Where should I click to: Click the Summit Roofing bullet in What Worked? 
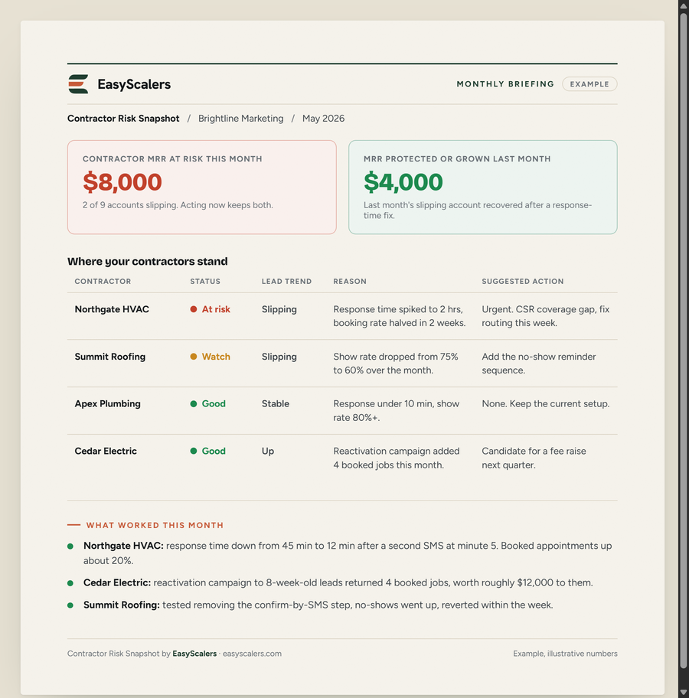pyautogui.click(x=318, y=605)
